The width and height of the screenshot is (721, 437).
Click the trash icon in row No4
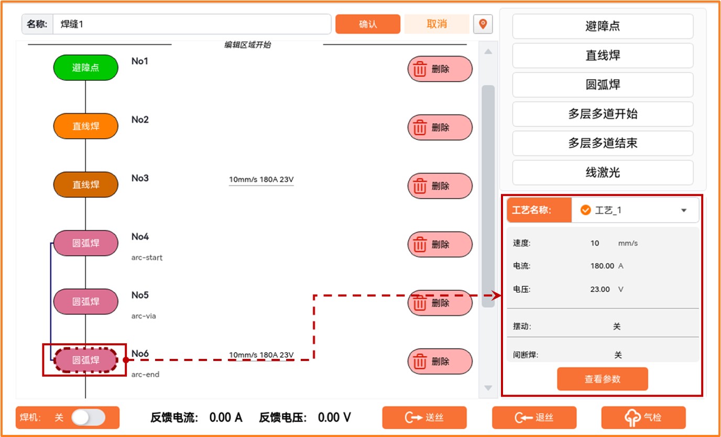click(420, 245)
